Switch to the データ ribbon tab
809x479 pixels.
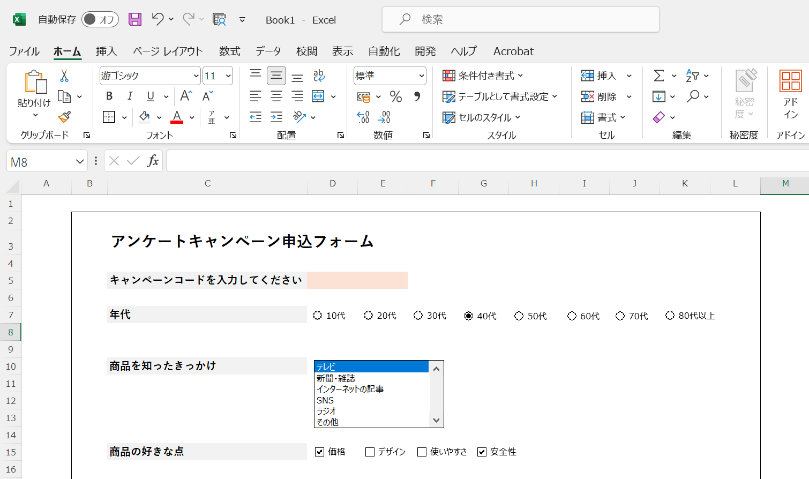[268, 51]
